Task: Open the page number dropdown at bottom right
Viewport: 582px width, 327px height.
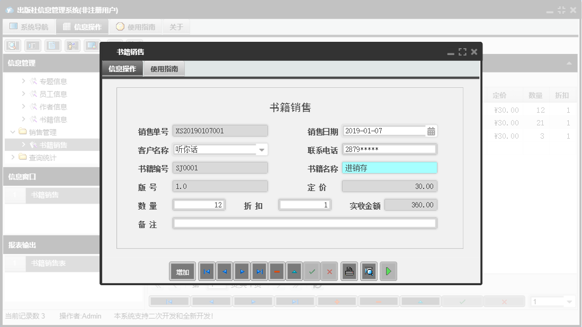Action: coord(569,301)
